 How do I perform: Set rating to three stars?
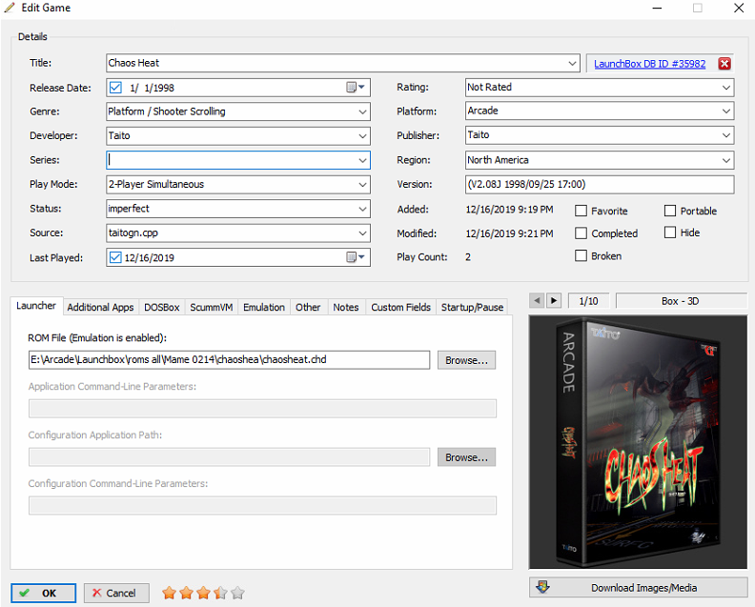click(203, 593)
